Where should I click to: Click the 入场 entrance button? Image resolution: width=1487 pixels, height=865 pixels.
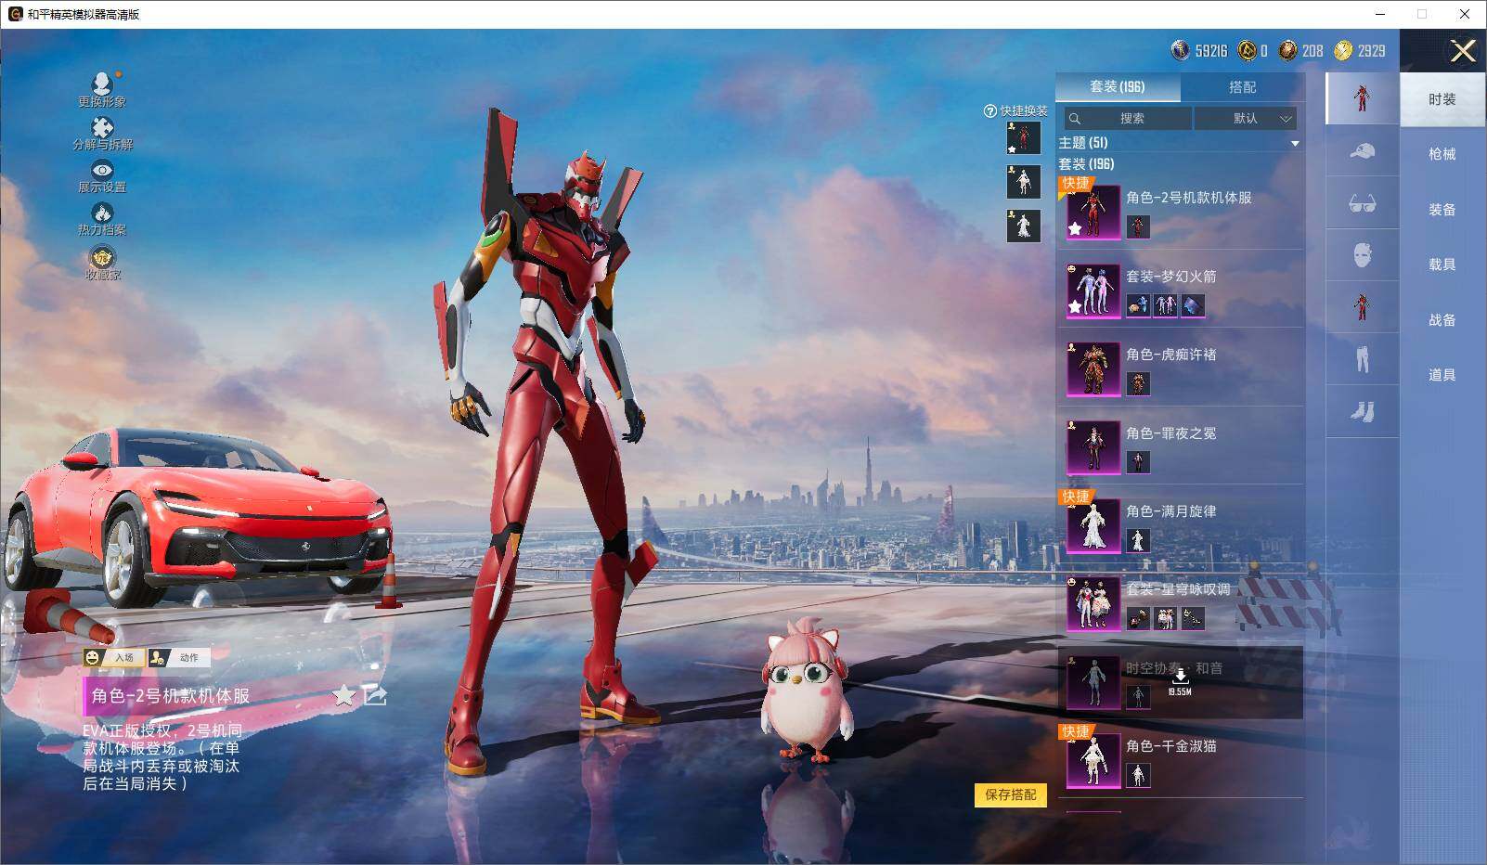pyautogui.click(x=114, y=657)
